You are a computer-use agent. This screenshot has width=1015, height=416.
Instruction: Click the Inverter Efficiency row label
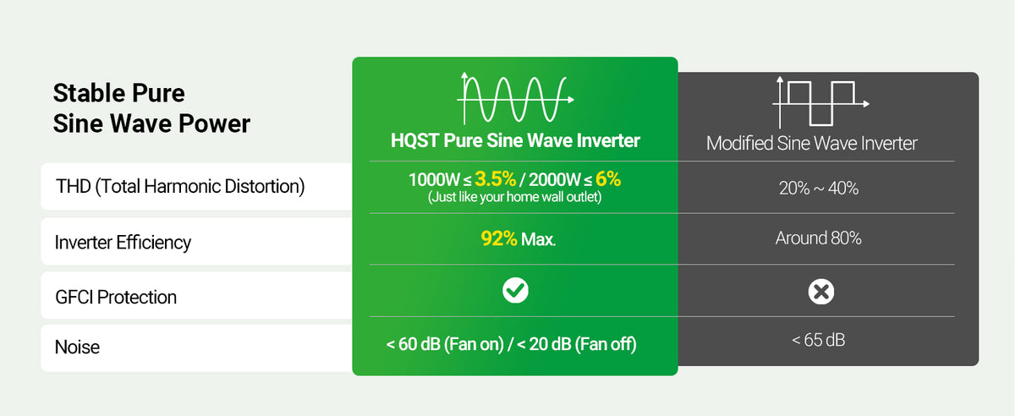(x=123, y=243)
